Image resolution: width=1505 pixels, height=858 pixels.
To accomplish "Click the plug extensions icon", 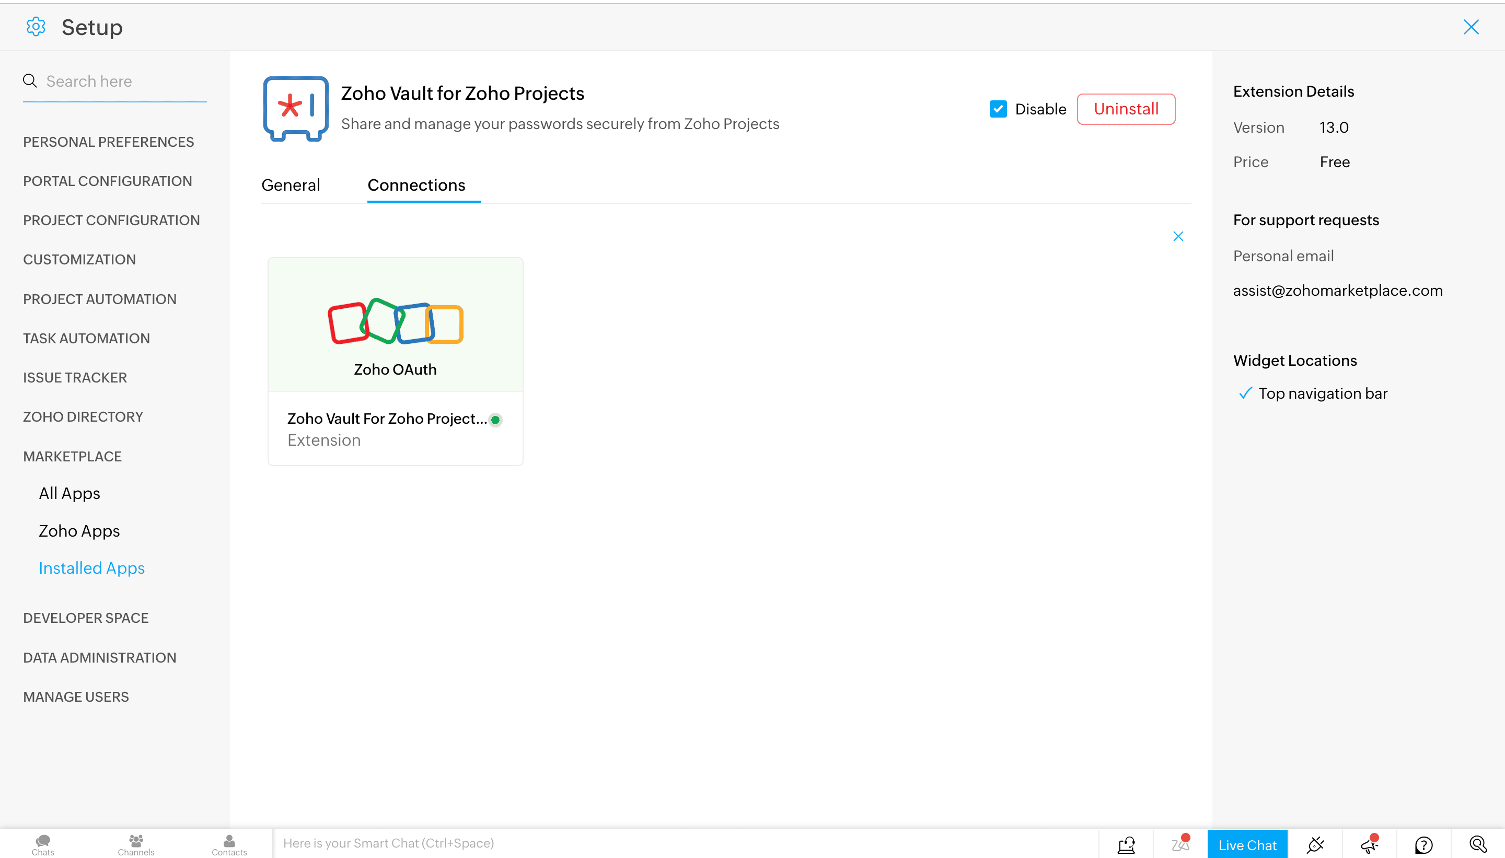I will point(1315,844).
